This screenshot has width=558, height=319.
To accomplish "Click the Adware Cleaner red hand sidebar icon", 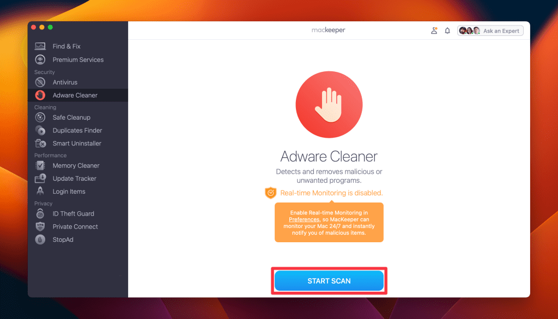I will click(40, 95).
